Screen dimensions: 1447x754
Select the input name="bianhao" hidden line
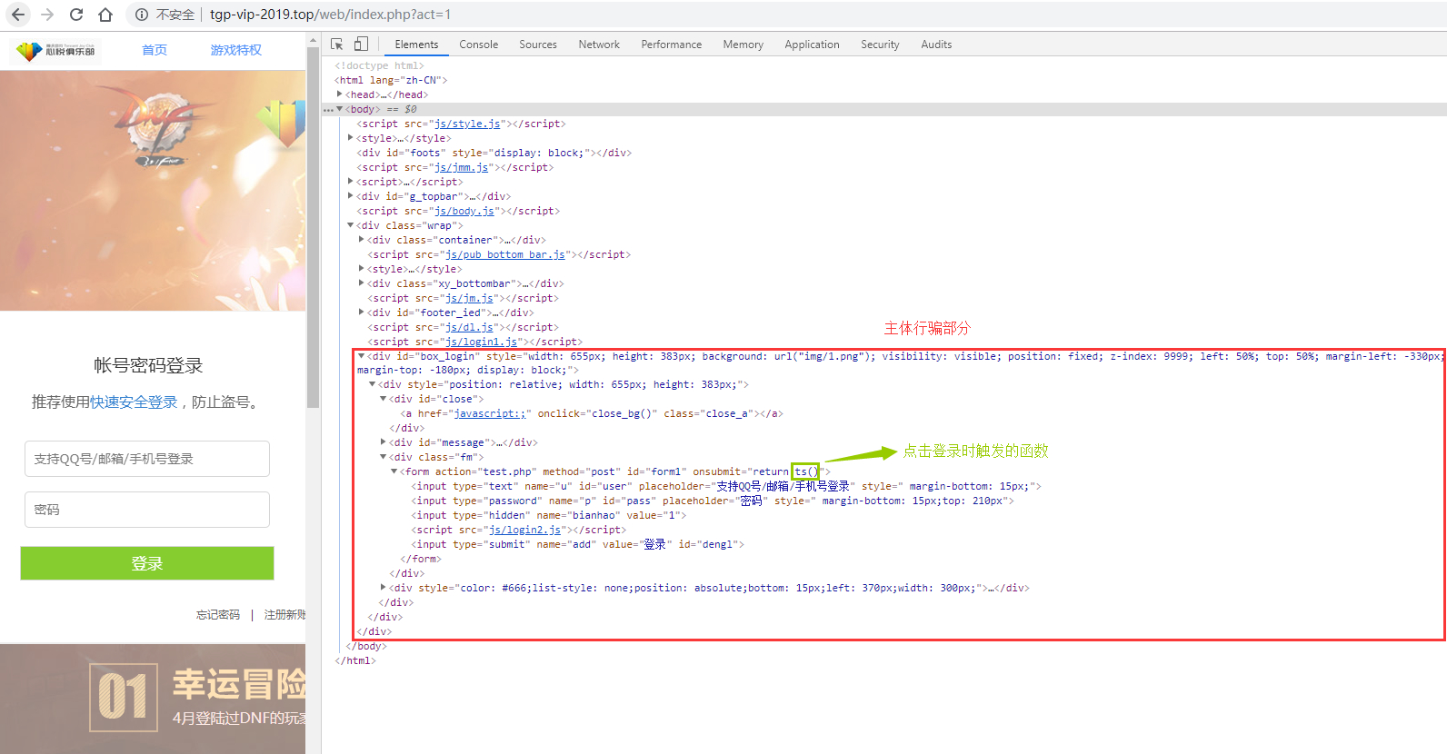coord(548,515)
